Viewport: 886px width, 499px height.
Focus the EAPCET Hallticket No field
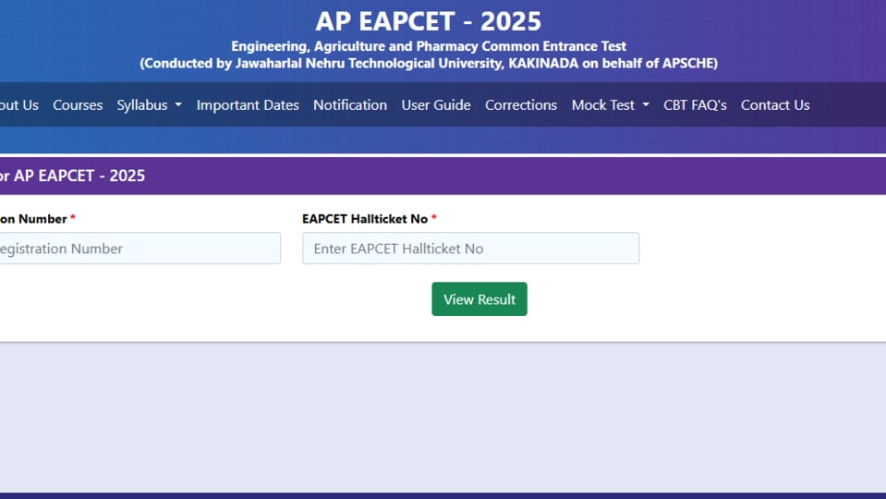pyautogui.click(x=470, y=248)
